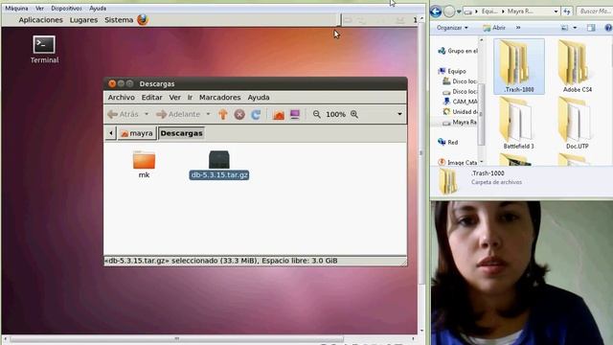Select the Descargas path button
613x345 pixels.
coord(181,133)
